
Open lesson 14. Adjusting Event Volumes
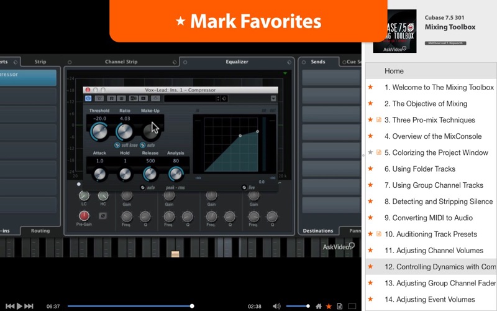click(429, 300)
